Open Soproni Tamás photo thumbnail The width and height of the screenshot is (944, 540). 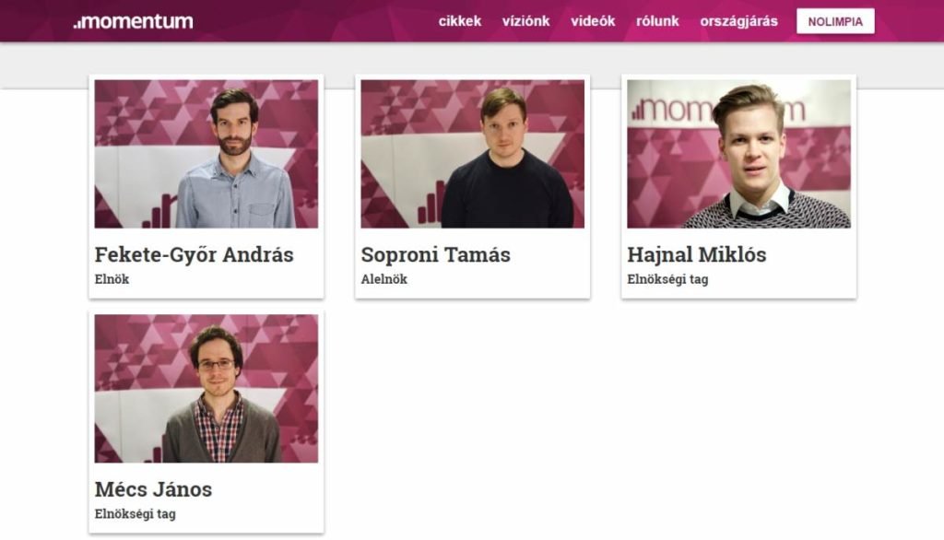(473, 154)
